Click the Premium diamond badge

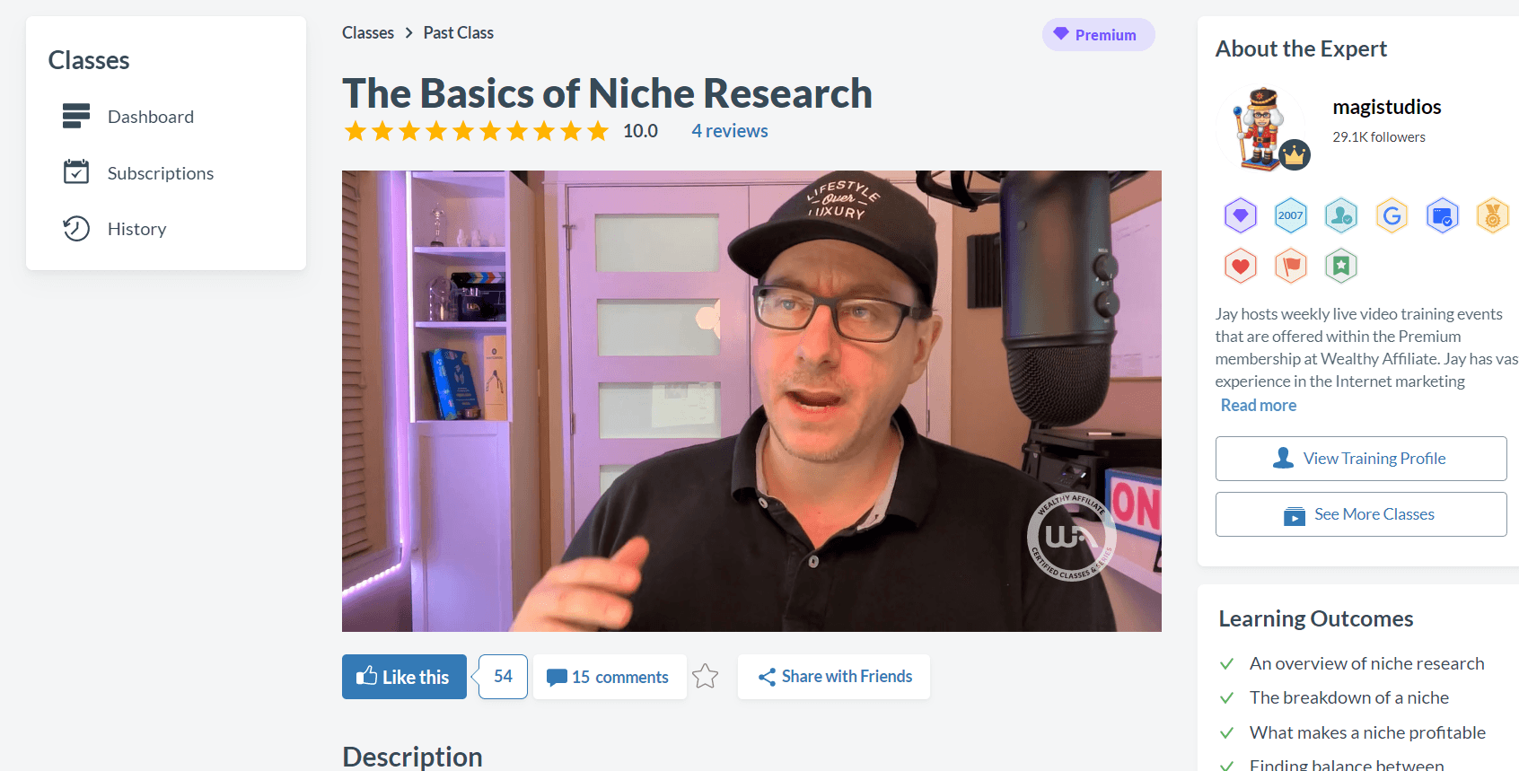(x=1098, y=35)
